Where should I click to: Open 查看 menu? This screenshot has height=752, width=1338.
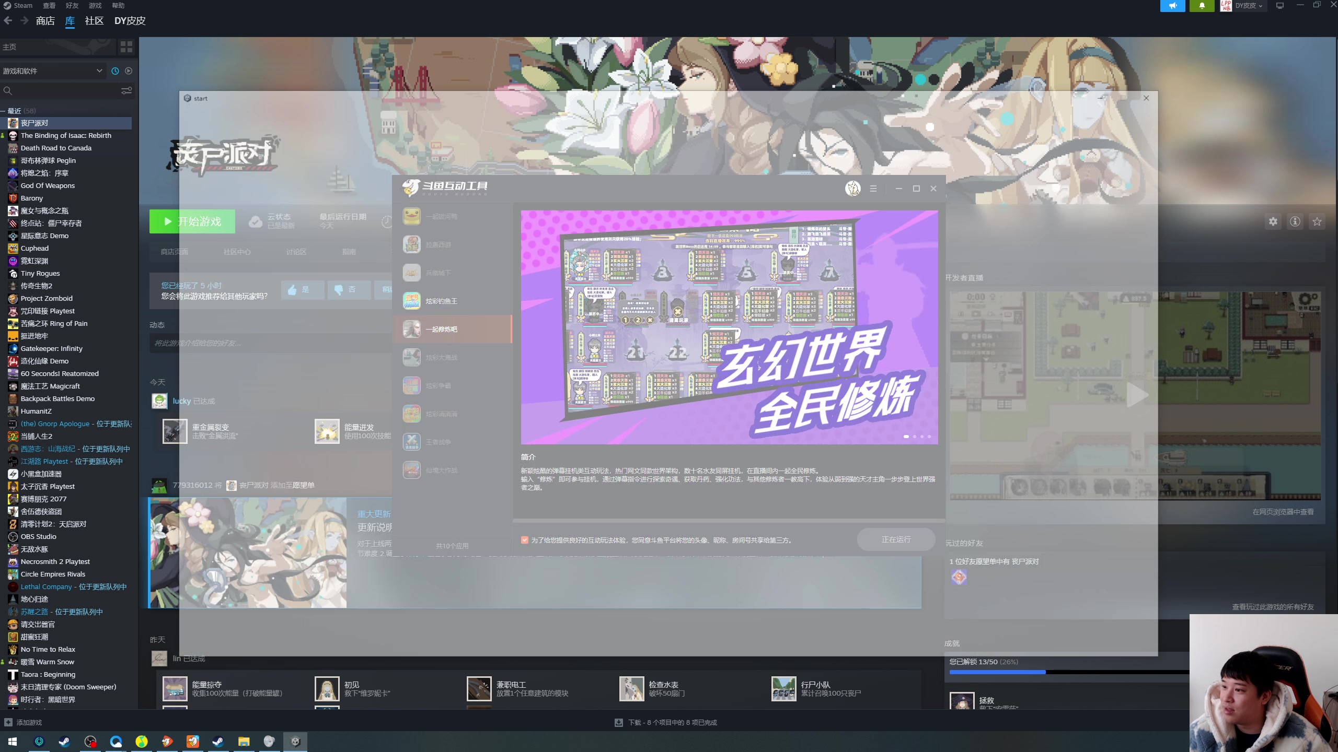pyautogui.click(x=49, y=6)
